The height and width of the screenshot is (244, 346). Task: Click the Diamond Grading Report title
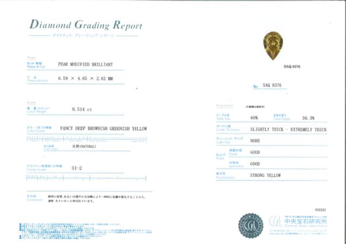pos(86,25)
